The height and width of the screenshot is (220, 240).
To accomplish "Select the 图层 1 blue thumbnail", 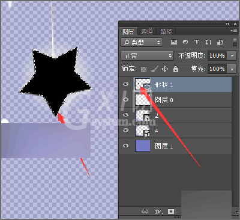I will (143, 146).
